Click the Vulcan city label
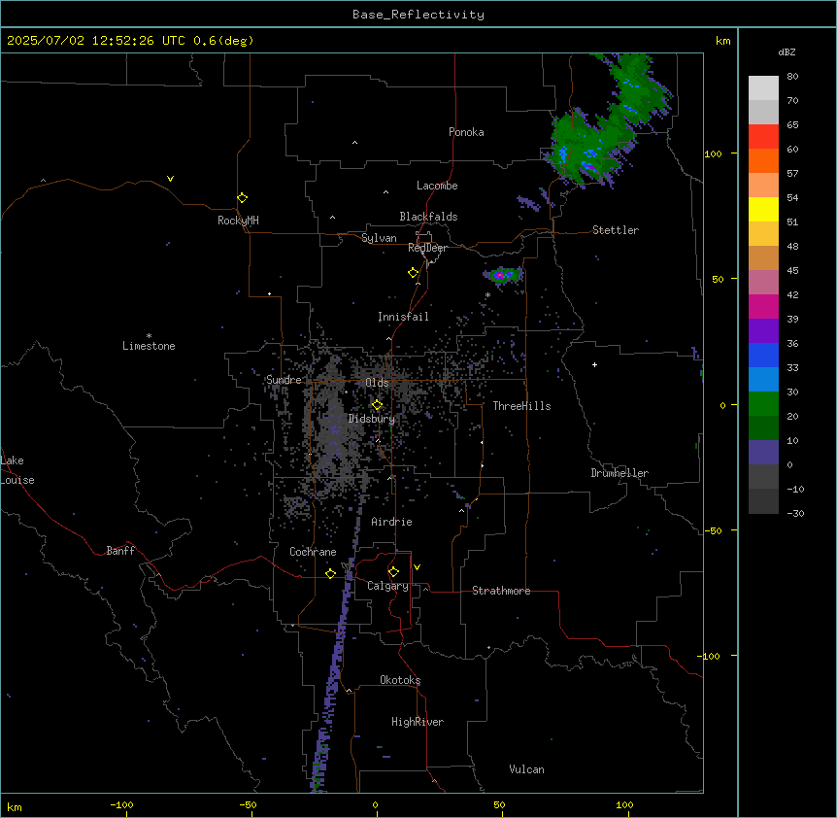Screen dimensions: 837x818 526,769
